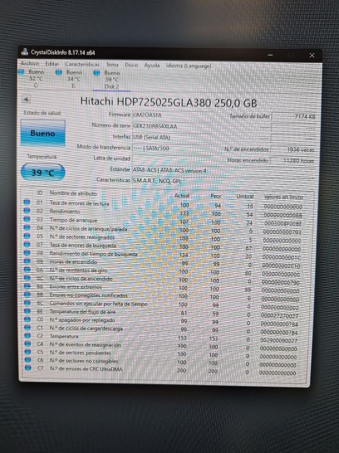The image size is (339, 453).
Task: Click status icon for Tasa de errores de lectura
Action: coord(27,202)
